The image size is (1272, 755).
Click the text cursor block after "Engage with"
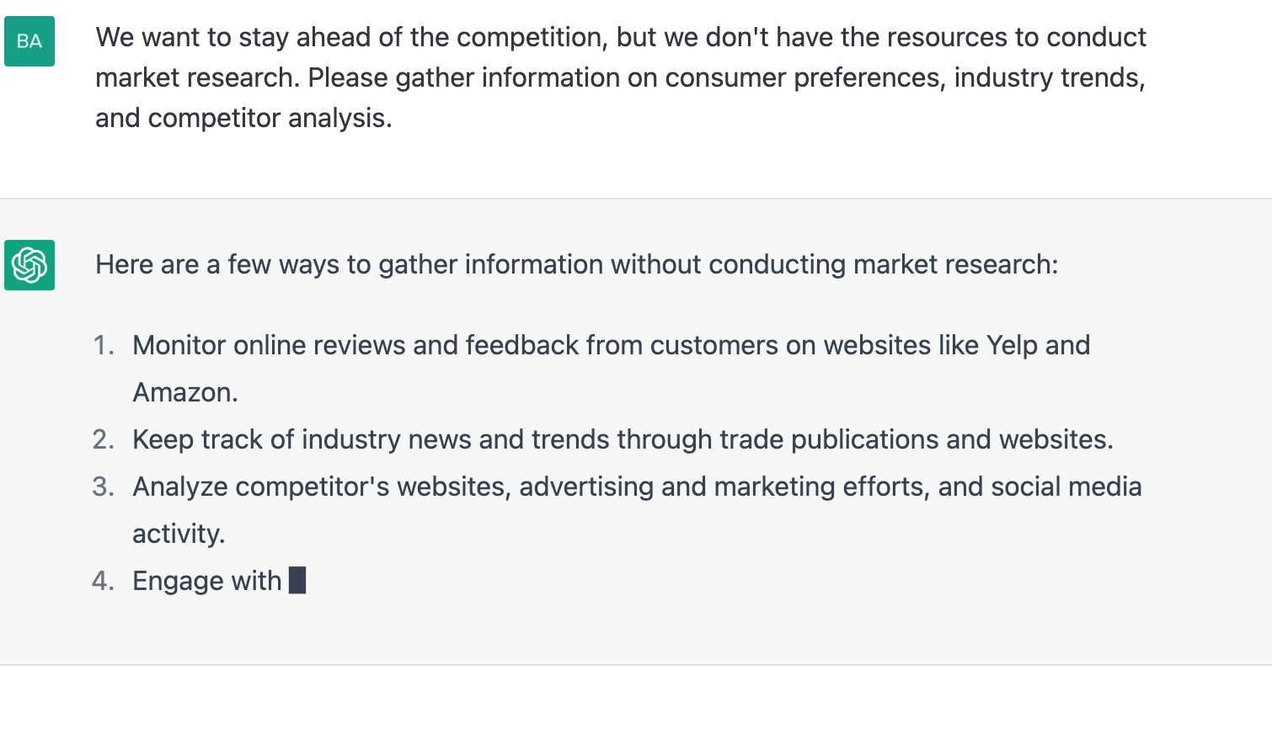[297, 580]
